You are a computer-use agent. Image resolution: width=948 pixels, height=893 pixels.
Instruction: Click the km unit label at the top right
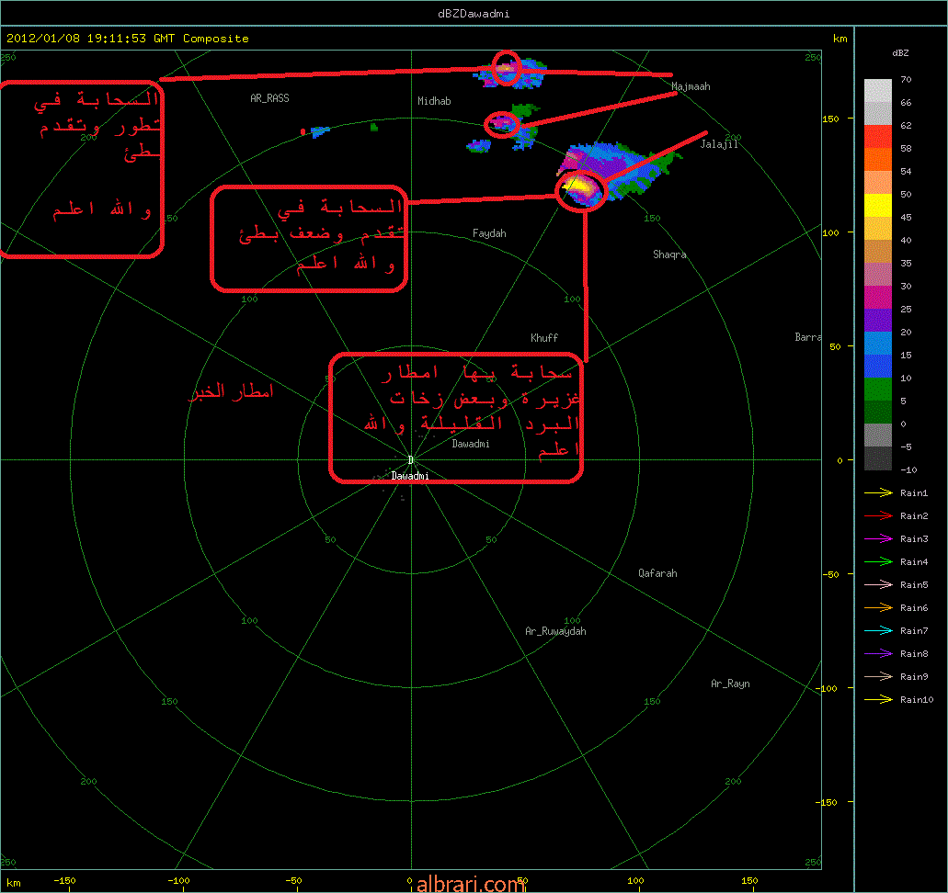tap(839, 39)
